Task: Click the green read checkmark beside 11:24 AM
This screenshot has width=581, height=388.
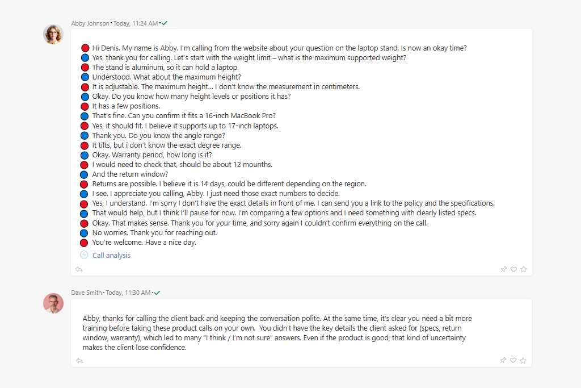Action: (x=165, y=23)
